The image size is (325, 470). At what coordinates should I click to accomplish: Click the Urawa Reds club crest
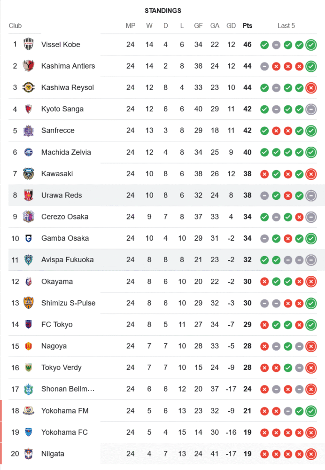[29, 195]
